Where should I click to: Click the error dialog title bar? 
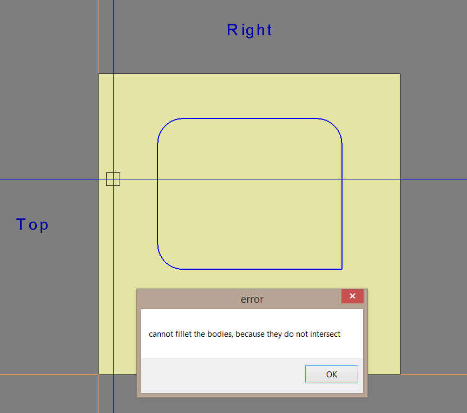(238, 299)
